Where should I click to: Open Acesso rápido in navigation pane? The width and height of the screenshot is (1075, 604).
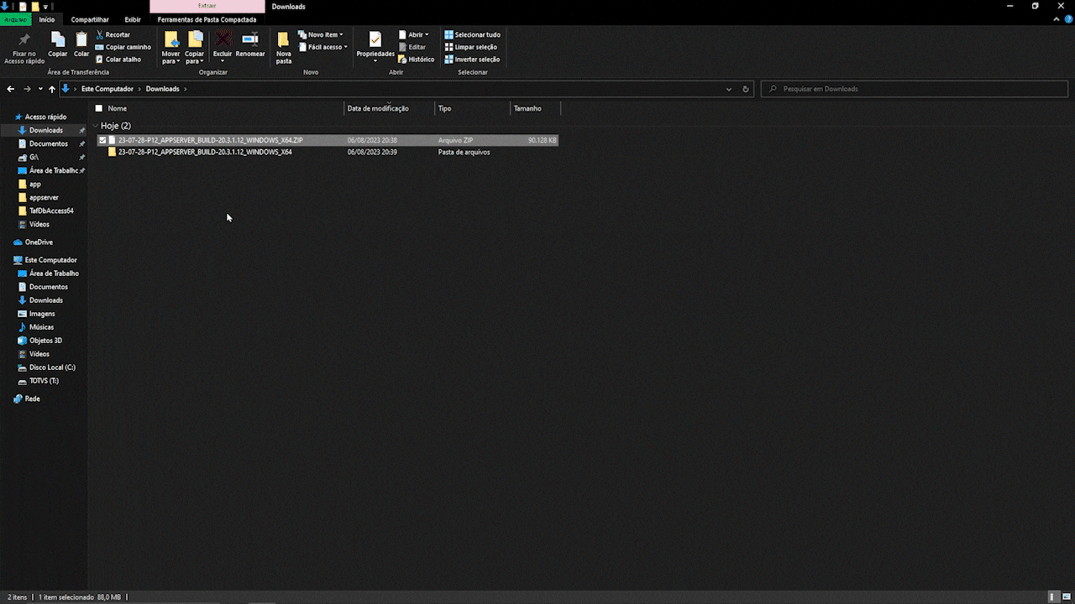click(x=40, y=117)
